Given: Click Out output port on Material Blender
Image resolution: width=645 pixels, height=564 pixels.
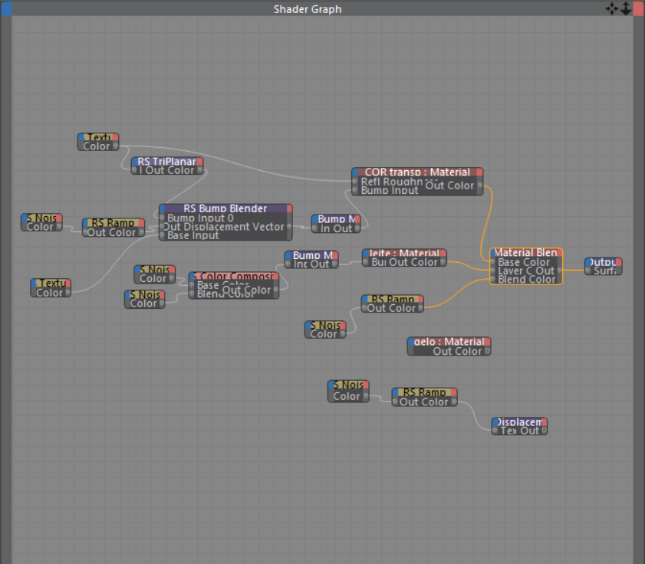Looking at the screenshot, I should point(559,271).
